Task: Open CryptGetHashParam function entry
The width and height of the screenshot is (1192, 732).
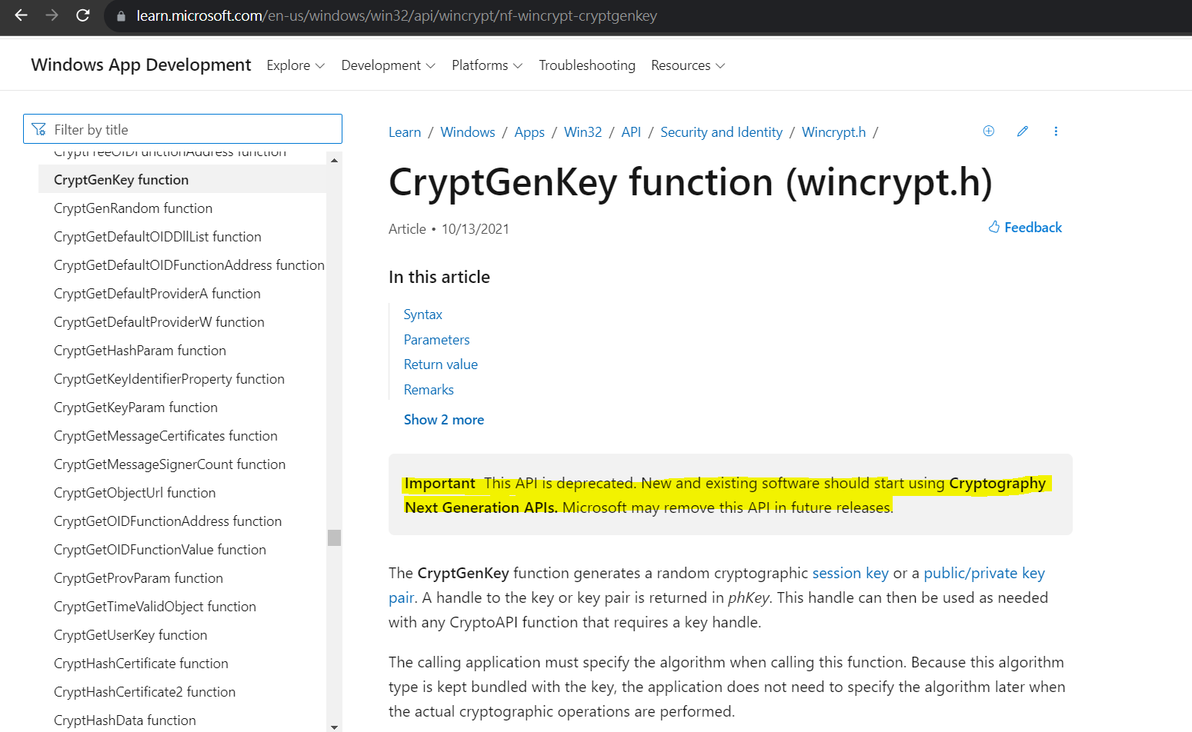Action: 140,351
